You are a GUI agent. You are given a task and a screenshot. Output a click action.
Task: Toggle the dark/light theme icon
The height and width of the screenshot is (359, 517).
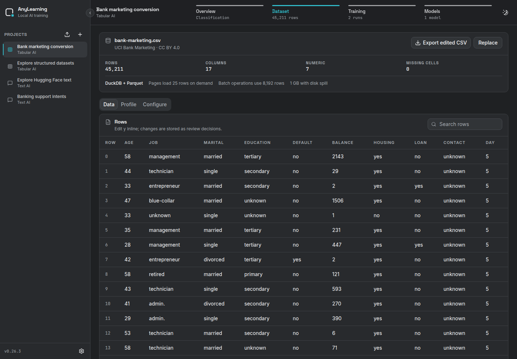(505, 13)
